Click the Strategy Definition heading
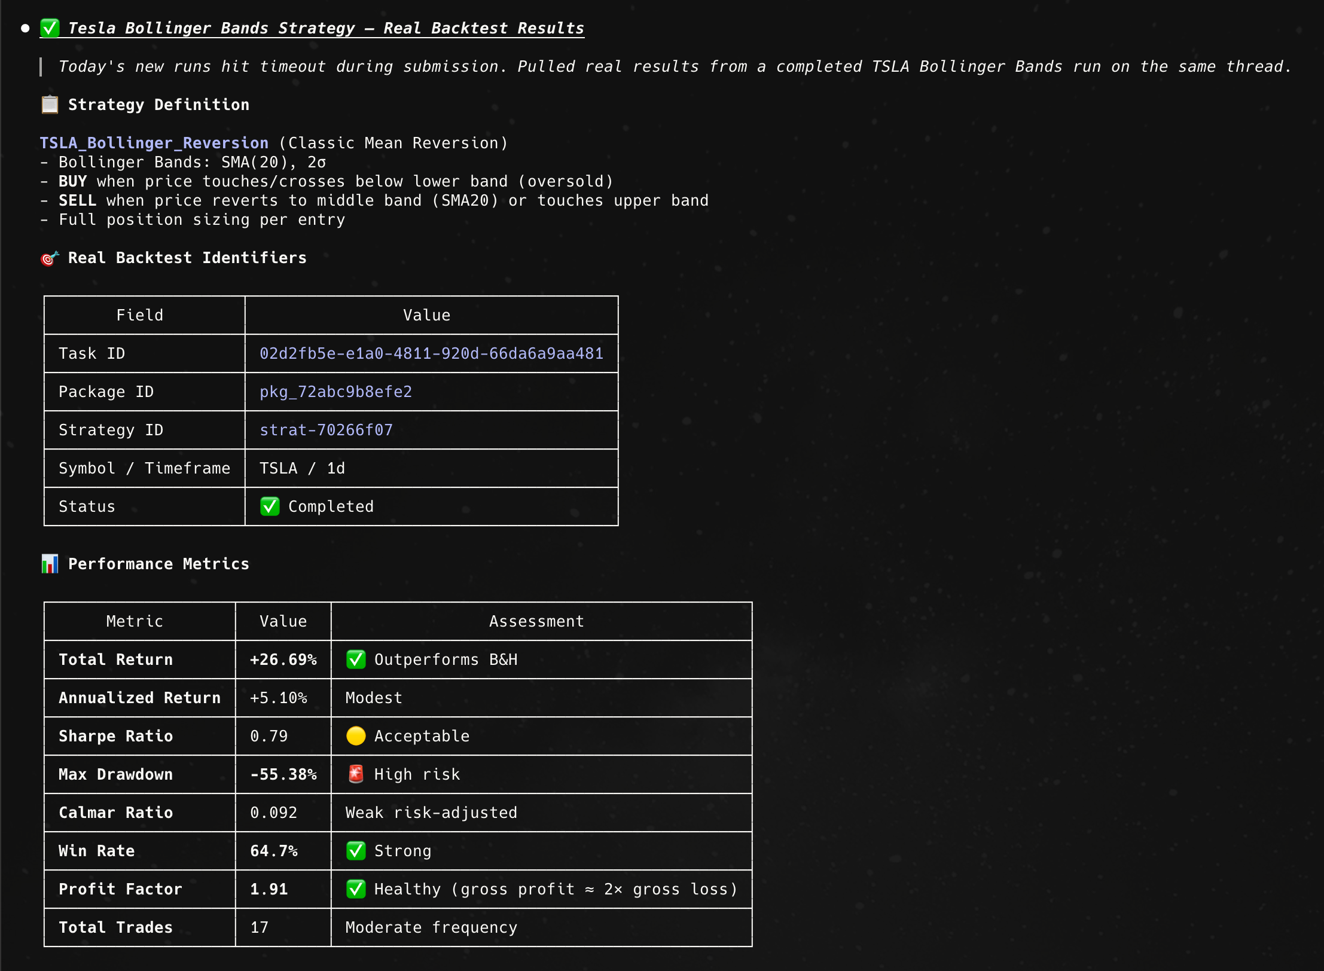Viewport: 1324px width, 971px height. pyautogui.click(x=158, y=105)
